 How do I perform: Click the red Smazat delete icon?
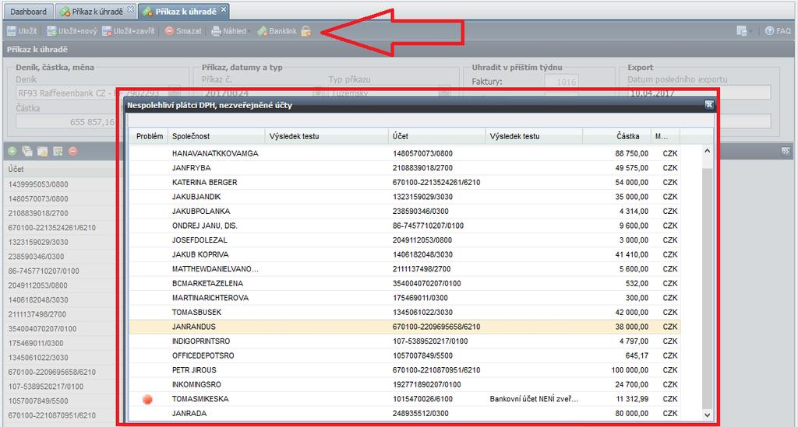click(x=169, y=31)
